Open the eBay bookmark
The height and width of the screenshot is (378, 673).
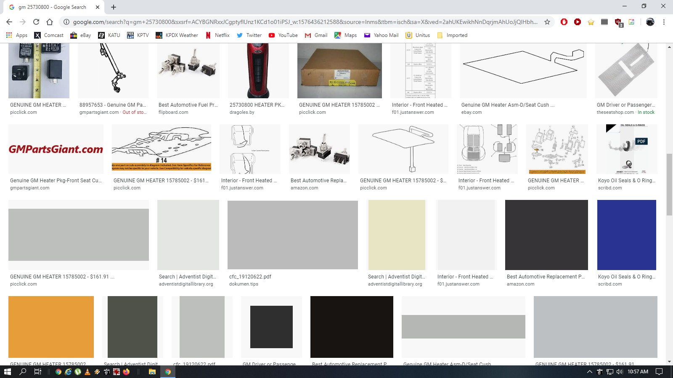(x=81, y=35)
